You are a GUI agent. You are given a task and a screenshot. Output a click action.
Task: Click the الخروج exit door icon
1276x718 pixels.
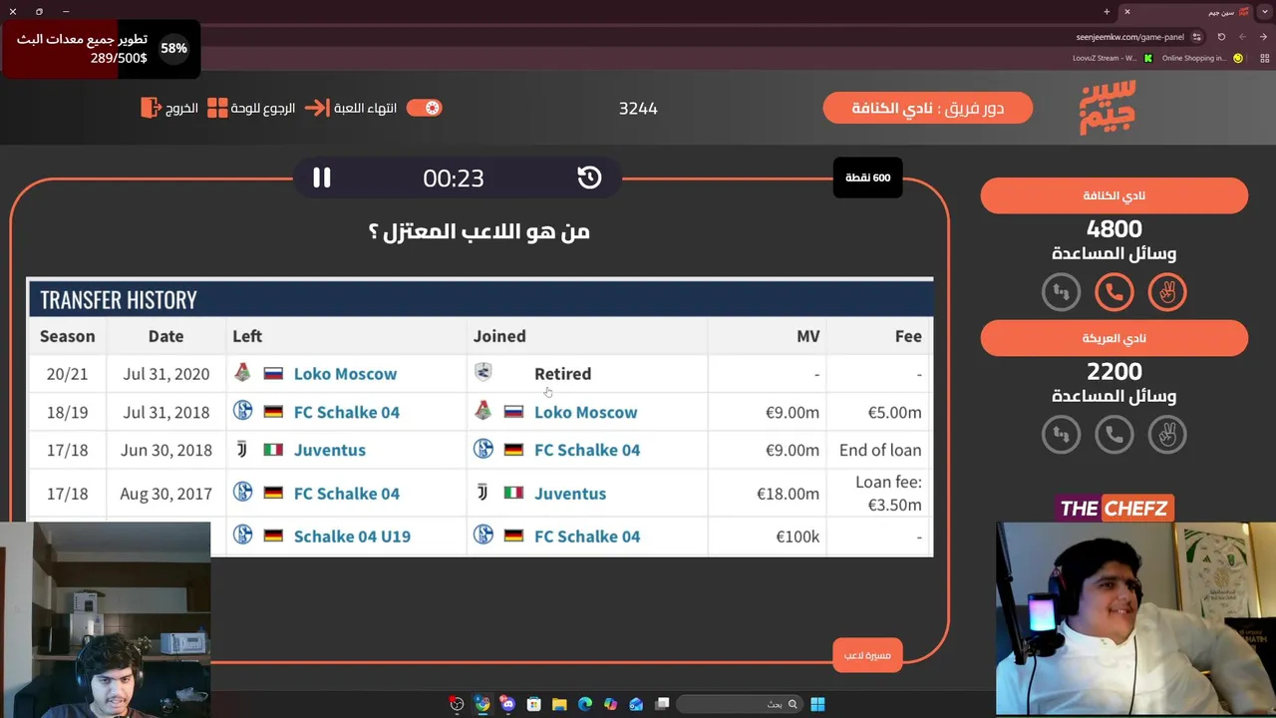coord(151,108)
